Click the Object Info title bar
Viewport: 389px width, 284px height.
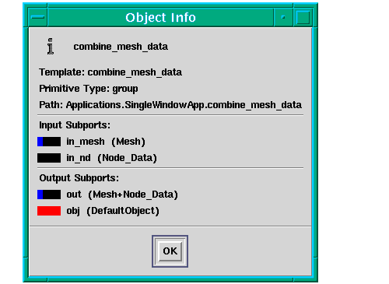(160, 17)
